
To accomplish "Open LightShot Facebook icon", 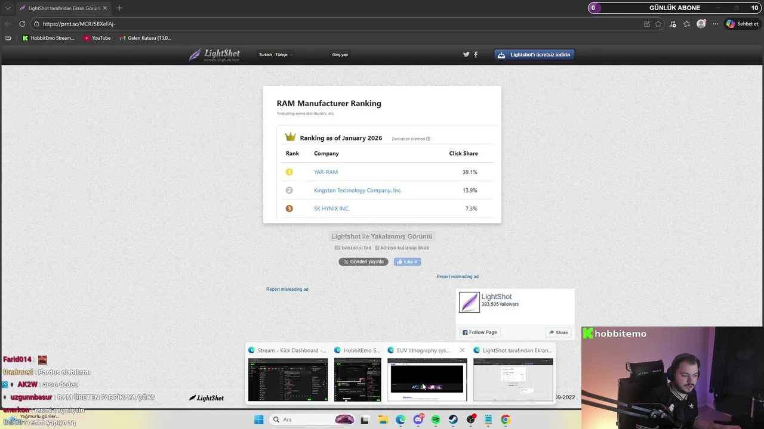I will (x=476, y=55).
